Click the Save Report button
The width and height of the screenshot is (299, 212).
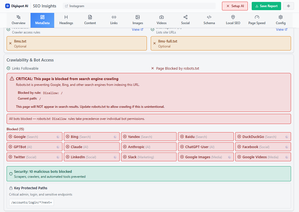point(266,6)
